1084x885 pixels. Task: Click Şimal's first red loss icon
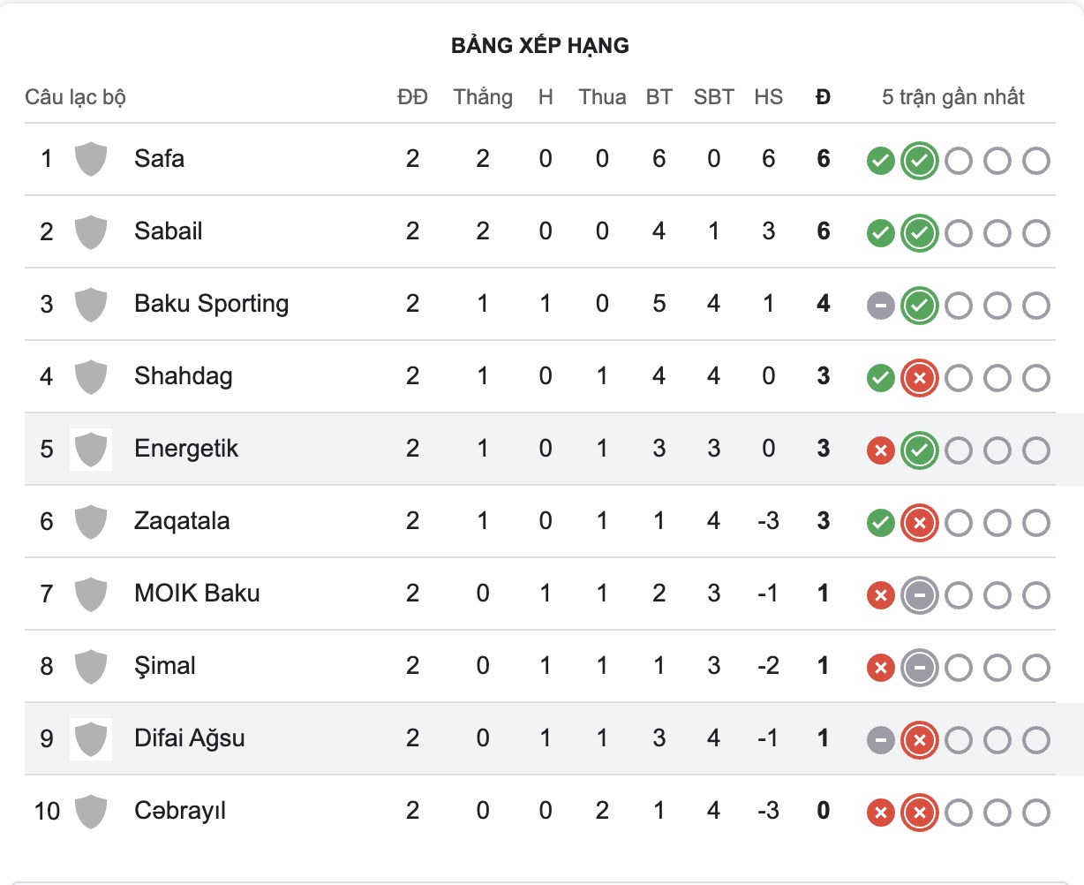(x=880, y=668)
